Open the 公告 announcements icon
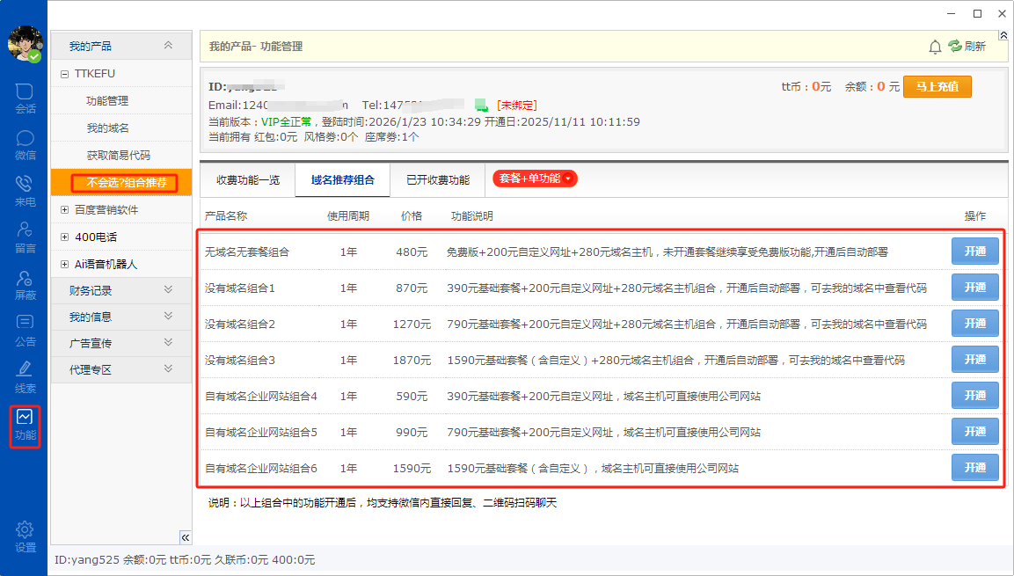The width and height of the screenshot is (1014, 576). coord(25,330)
